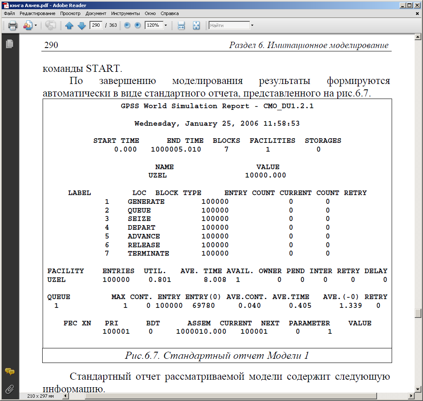Image resolution: width=423 pixels, height=401 pixels.
Task: Open the Comments panel in the sidebar
Action: click(x=10, y=372)
